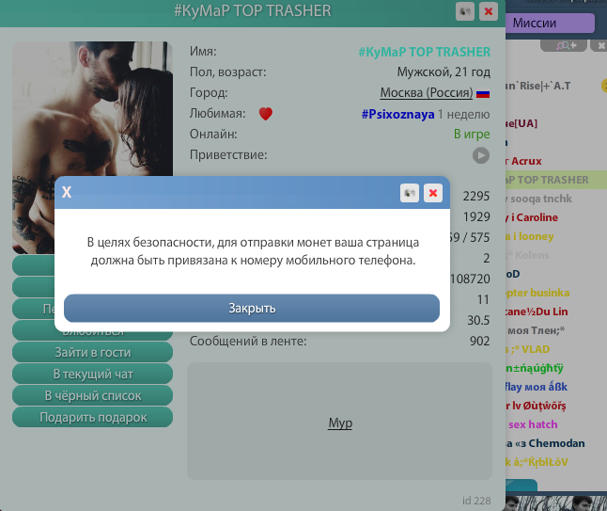
Task: Click the Зайти в гости button
Action: pos(92,352)
